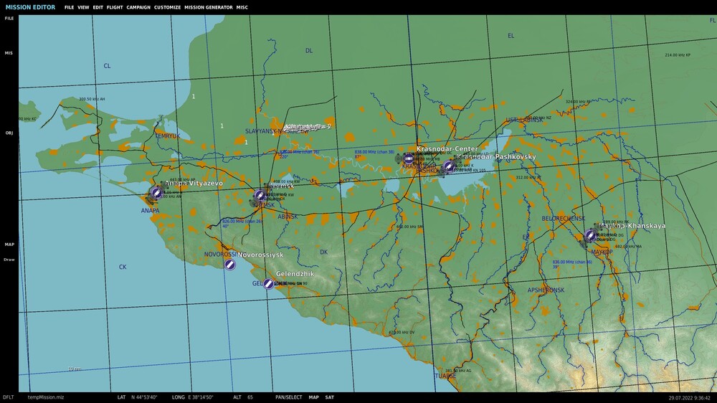Select the Krymsk airfield icon
Image resolution: width=717 pixels, height=403 pixels.
click(x=260, y=195)
